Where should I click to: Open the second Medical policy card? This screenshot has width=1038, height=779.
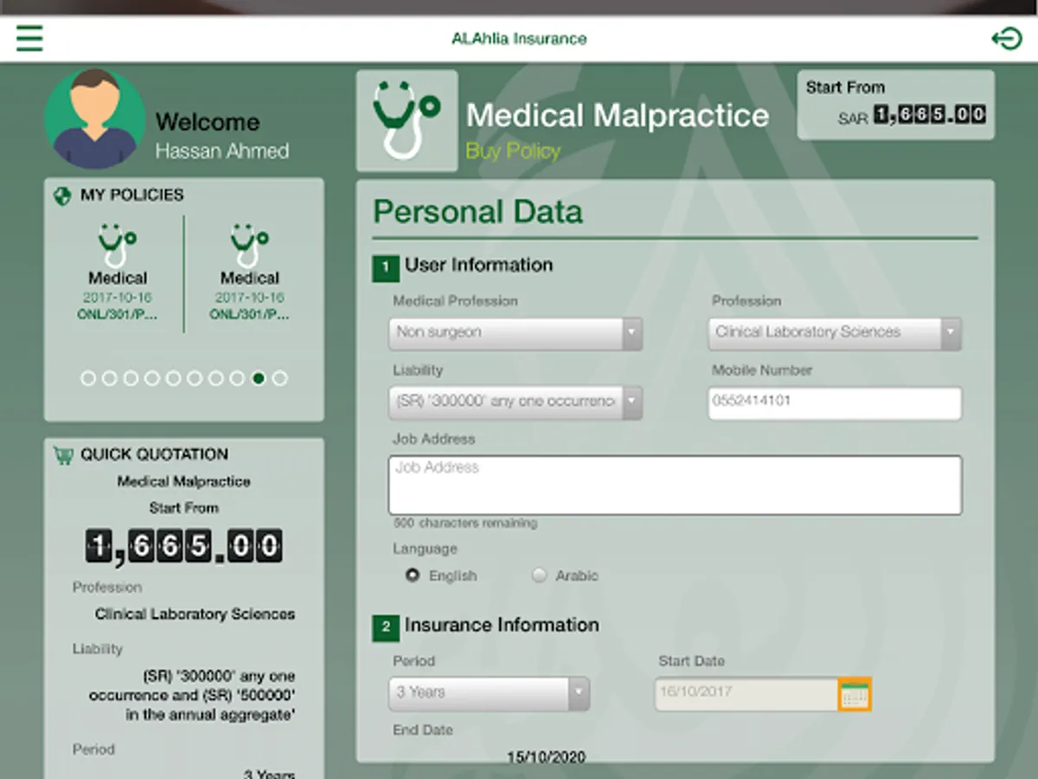tap(250, 273)
